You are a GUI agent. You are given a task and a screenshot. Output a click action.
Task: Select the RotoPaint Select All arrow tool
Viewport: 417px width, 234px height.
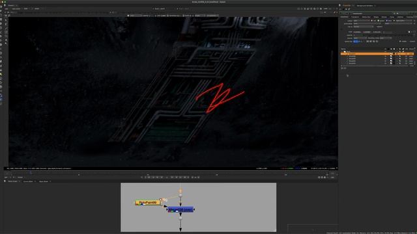click(6, 20)
